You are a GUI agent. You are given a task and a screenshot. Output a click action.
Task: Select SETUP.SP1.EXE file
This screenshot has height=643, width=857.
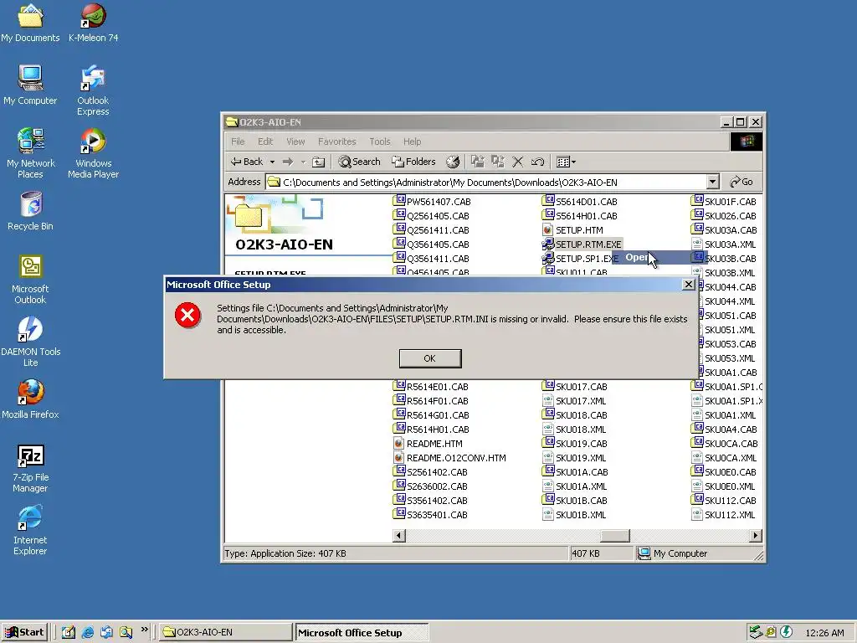[580, 259]
